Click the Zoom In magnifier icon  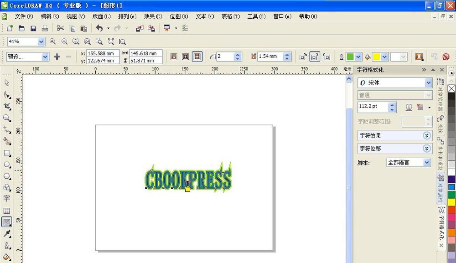[x=53, y=41]
